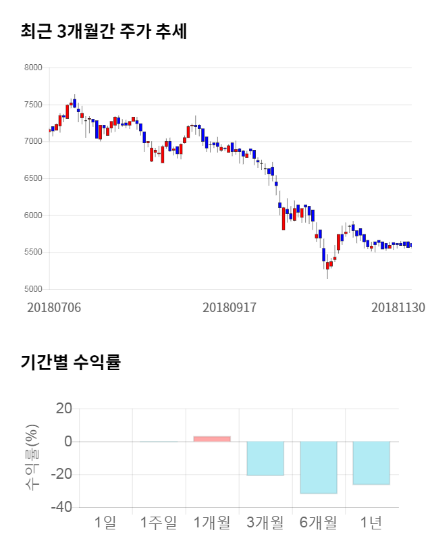This screenshot has width=432, height=547.
Task: Click the 8000 price axis label
Action: [32, 68]
